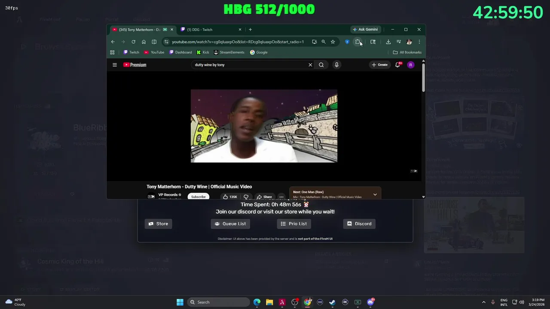Open Prio List in FiveM queue
550x309 pixels.
pyautogui.click(x=294, y=224)
